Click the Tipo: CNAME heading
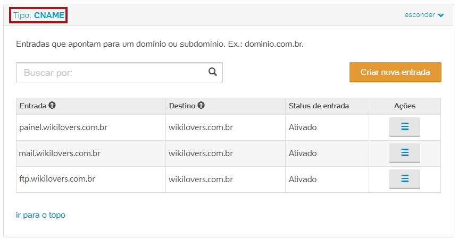 pyautogui.click(x=38, y=15)
